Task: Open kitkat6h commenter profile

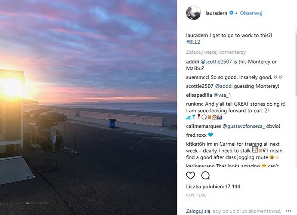Action: 198,143
